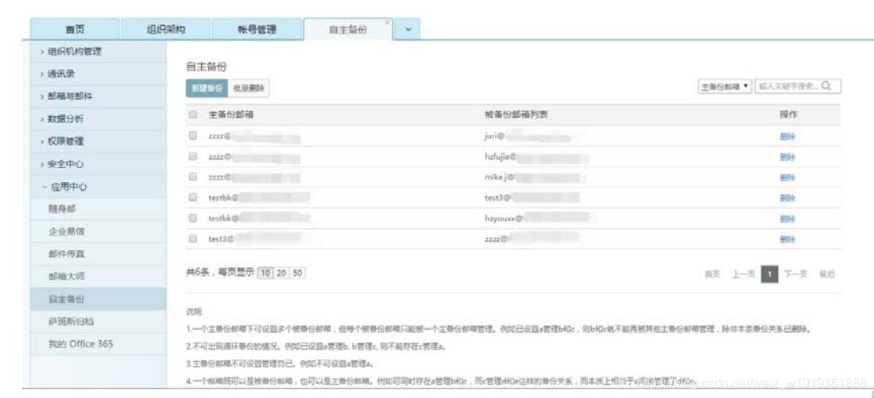Check the row backing up hzyouxx@
This screenshot has width=874, height=398.
click(x=193, y=218)
